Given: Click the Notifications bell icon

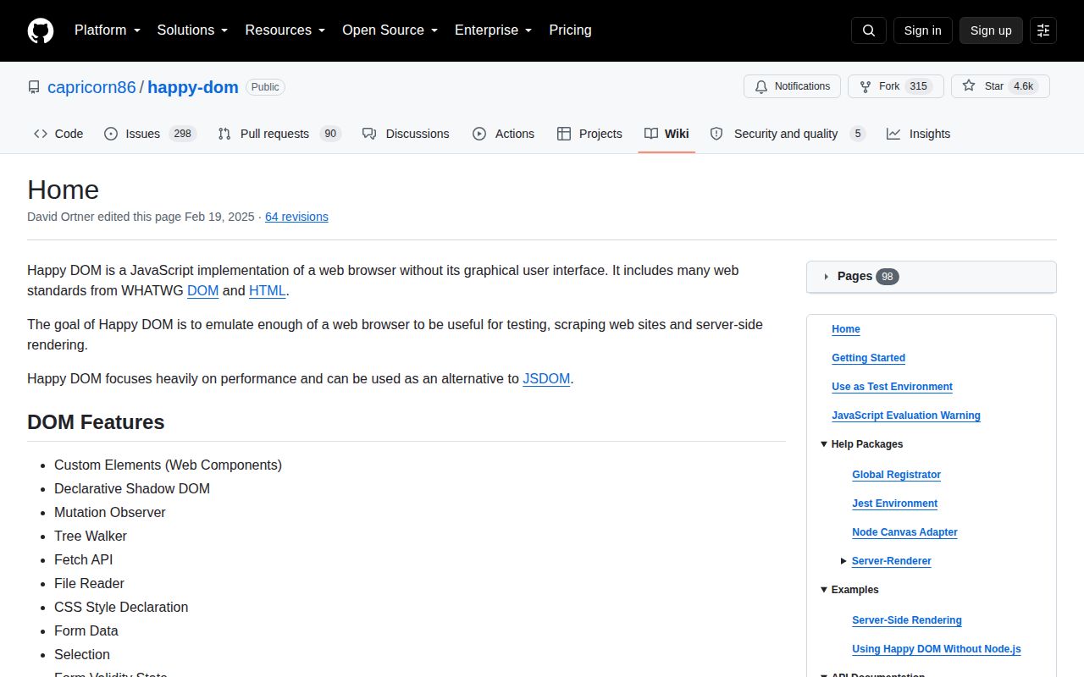Looking at the screenshot, I should 761,86.
